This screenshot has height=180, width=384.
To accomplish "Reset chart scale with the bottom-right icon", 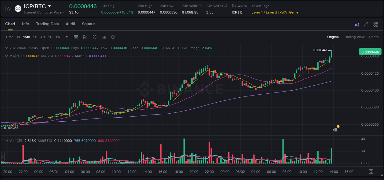I will (371, 171).
